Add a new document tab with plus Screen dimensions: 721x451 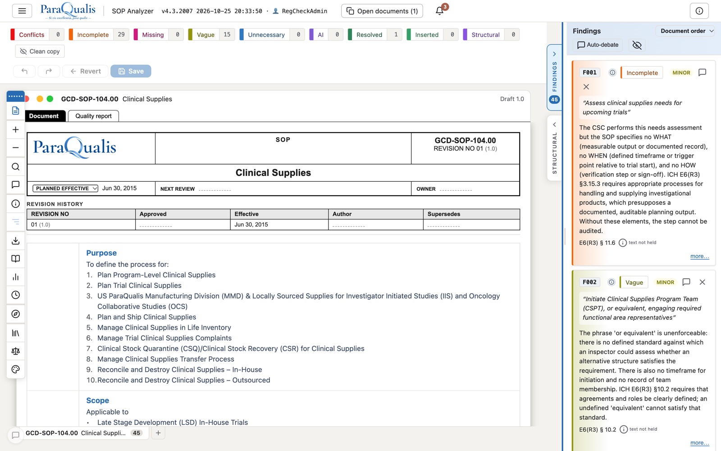(158, 433)
